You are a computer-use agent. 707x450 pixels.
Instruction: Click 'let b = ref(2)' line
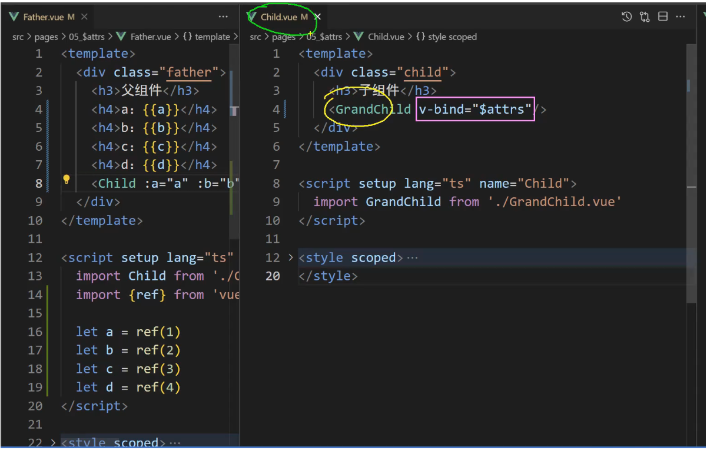pos(128,350)
